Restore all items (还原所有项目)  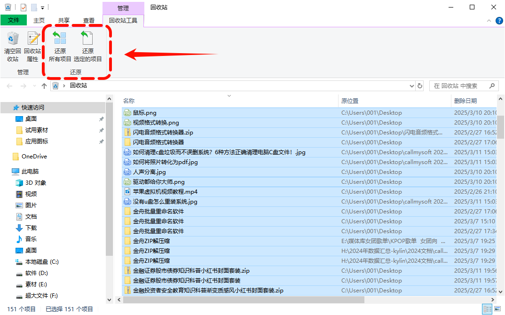point(60,47)
